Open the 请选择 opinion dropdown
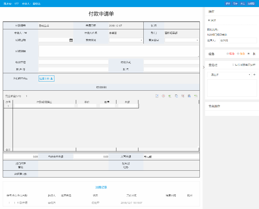259x209 pixels. 229,75
